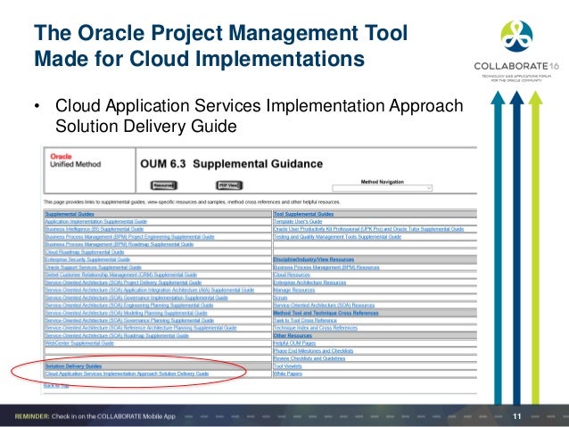Open Service-Oriented Architecture (SOA) Resources link
Screen dimensions: 569x427
(324, 305)
